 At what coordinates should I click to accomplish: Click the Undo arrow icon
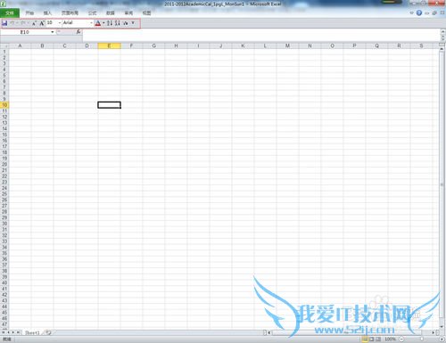pos(12,23)
